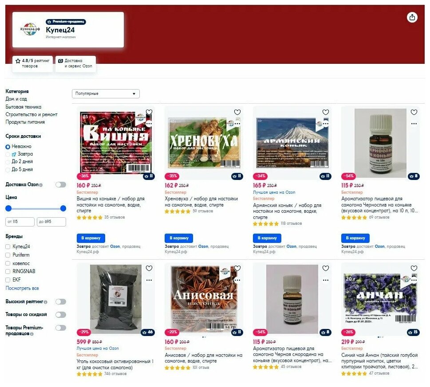This screenshot has width=430, height=387.
Task: Favorite the Армянский коньяк product
Action: [x=326, y=112]
